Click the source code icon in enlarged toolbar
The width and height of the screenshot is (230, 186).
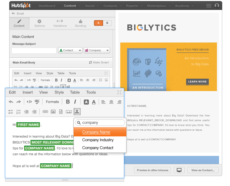[x=29, y=102]
